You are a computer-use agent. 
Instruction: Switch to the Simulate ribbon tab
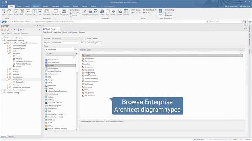point(46,6)
